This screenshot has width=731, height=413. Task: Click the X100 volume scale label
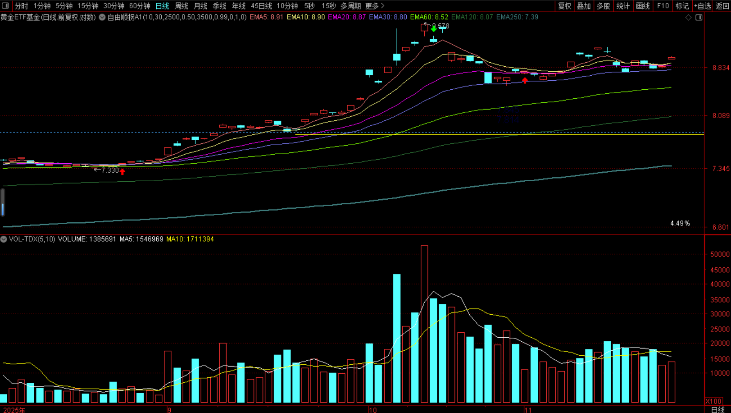point(713,401)
